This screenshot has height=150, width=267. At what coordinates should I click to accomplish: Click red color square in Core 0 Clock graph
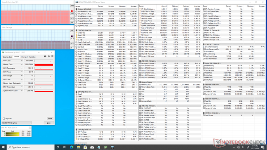pos(72,11)
